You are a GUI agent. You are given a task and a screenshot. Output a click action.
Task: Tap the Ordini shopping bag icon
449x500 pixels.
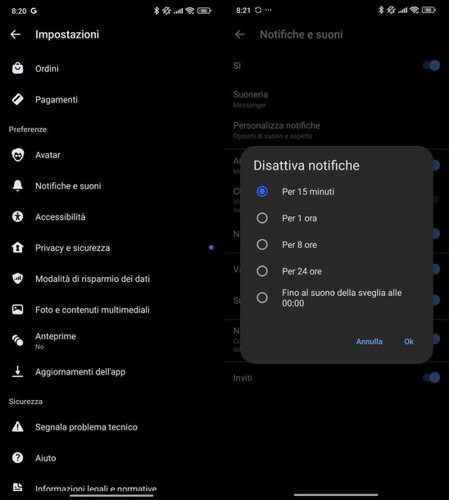pyautogui.click(x=17, y=68)
